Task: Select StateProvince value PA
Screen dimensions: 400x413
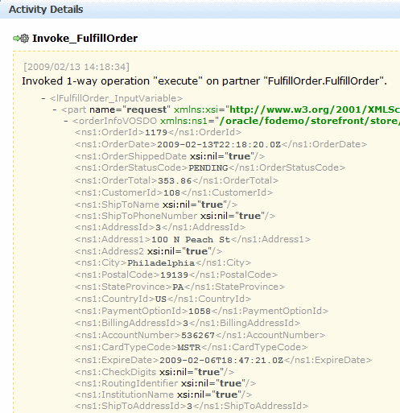Action: pyautogui.click(x=178, y=287)
